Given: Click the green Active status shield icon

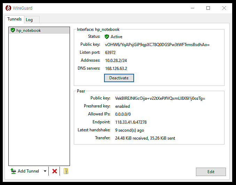Looking at the screenshot, I should point(107,37).
